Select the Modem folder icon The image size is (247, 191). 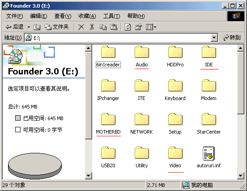pos(209,86)
